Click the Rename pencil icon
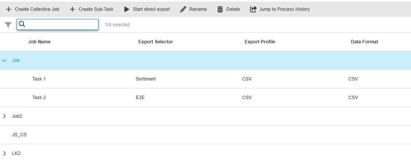411x160 pixels. [x=183, y=9]
